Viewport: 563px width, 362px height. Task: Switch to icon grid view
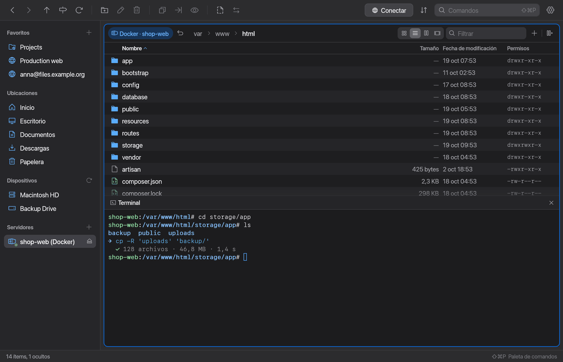tap(404, 33)
